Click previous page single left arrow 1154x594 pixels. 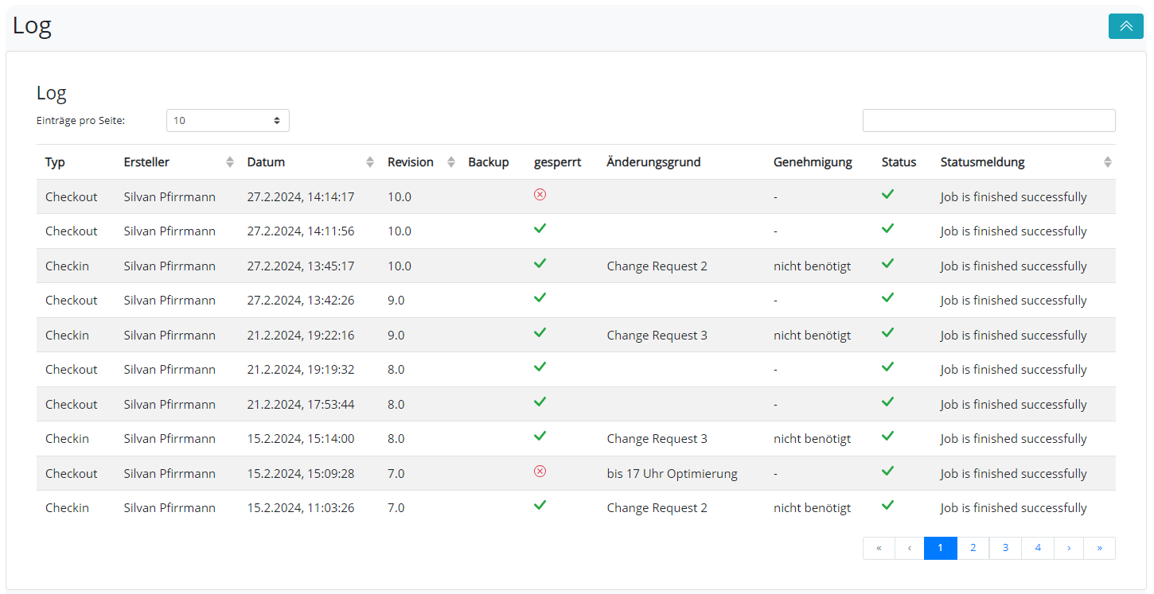(x=910, y=548)
